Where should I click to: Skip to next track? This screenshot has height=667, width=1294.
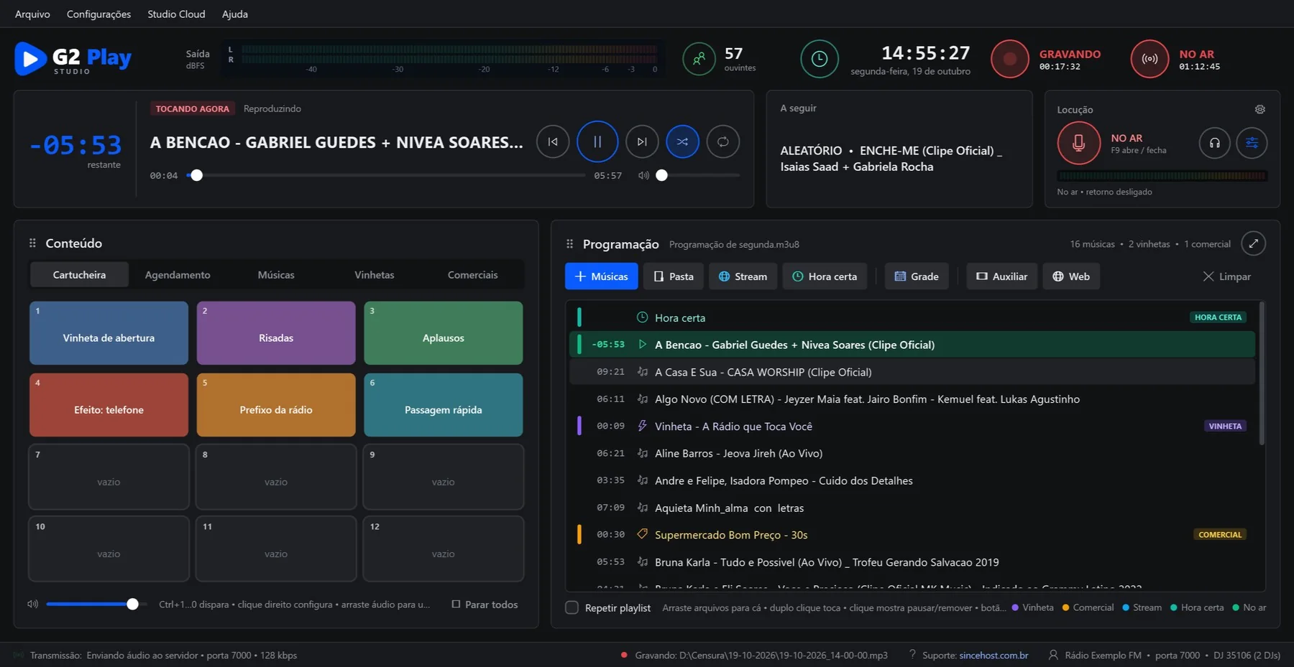642,141
